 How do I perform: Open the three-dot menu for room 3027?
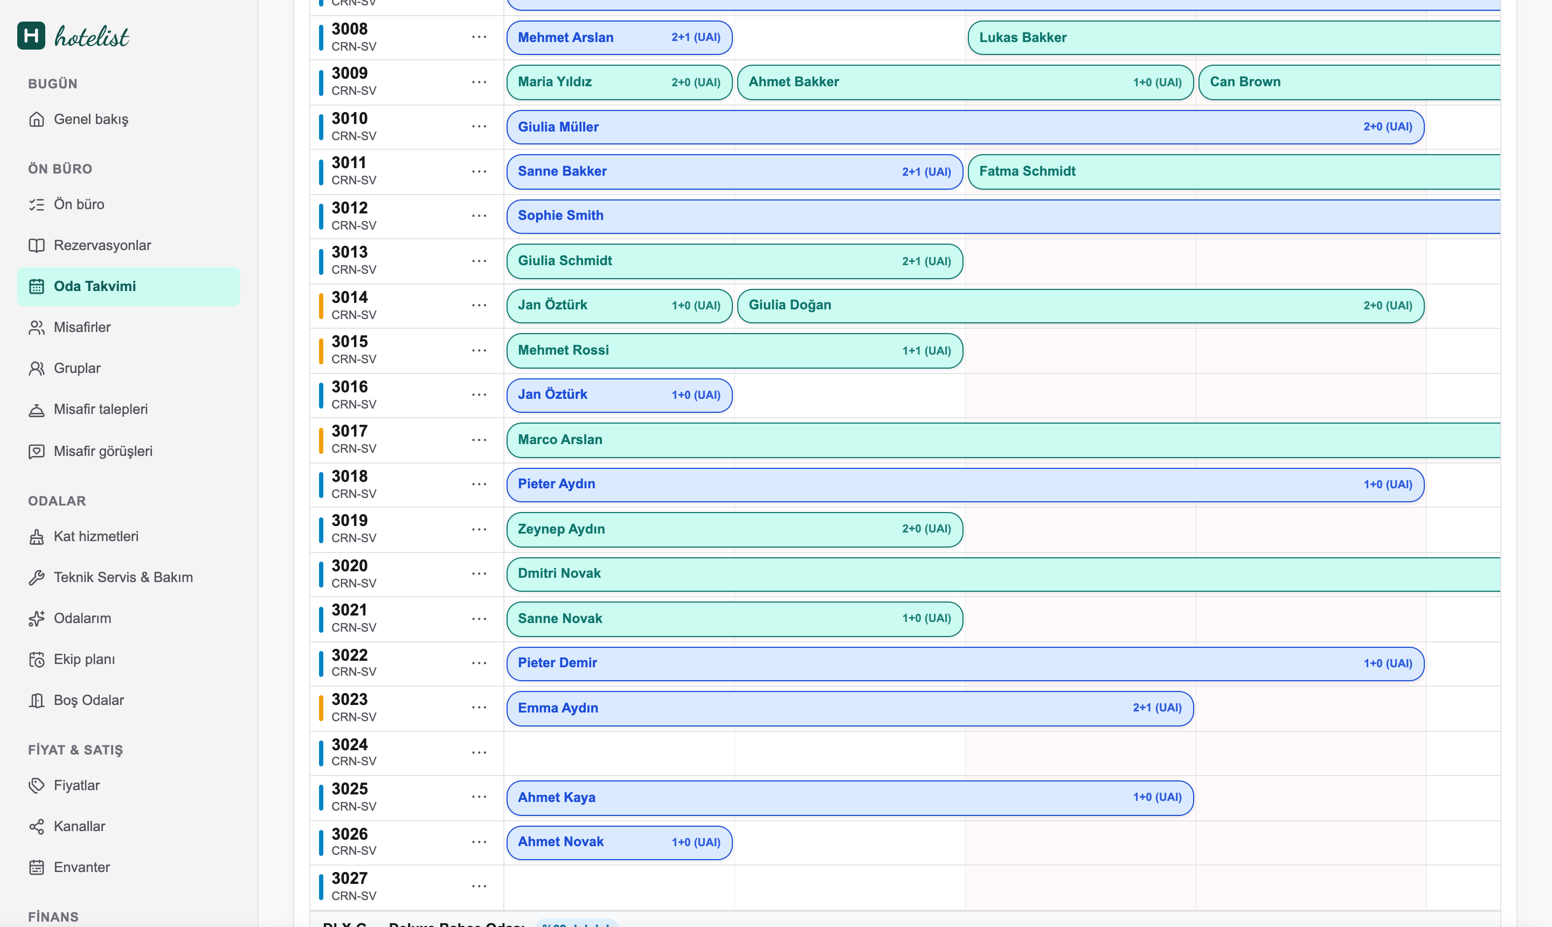click(479, 886)
